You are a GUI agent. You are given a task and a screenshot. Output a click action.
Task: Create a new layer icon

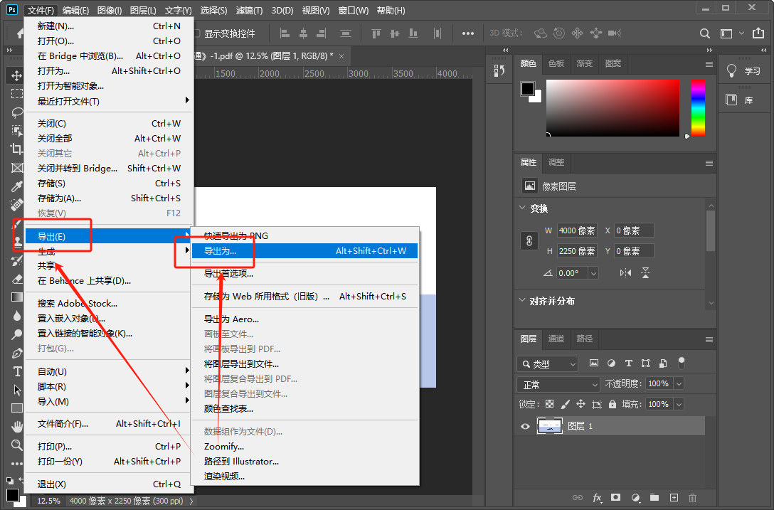click(x=674, y=498)
